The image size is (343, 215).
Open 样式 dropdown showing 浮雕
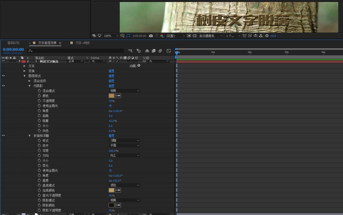[x=124, y=141]
